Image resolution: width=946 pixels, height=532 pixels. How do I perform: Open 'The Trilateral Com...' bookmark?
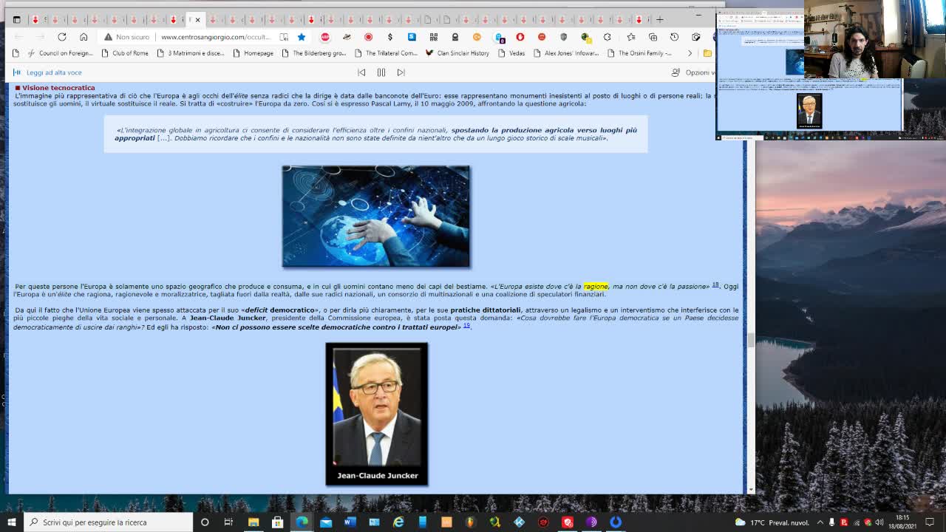[x=386, y=53]
